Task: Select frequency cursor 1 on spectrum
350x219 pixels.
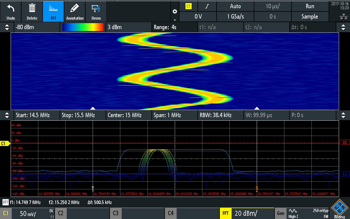Action: tap(93, 188)
